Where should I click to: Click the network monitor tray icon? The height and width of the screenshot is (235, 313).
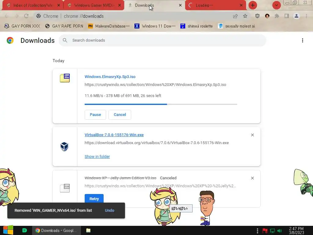coord(272,231)
